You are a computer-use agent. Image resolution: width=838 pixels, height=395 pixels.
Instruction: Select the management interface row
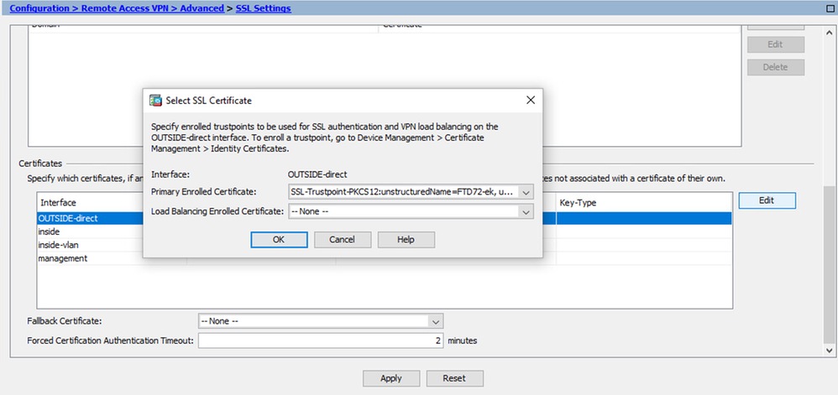click(385, 258)
